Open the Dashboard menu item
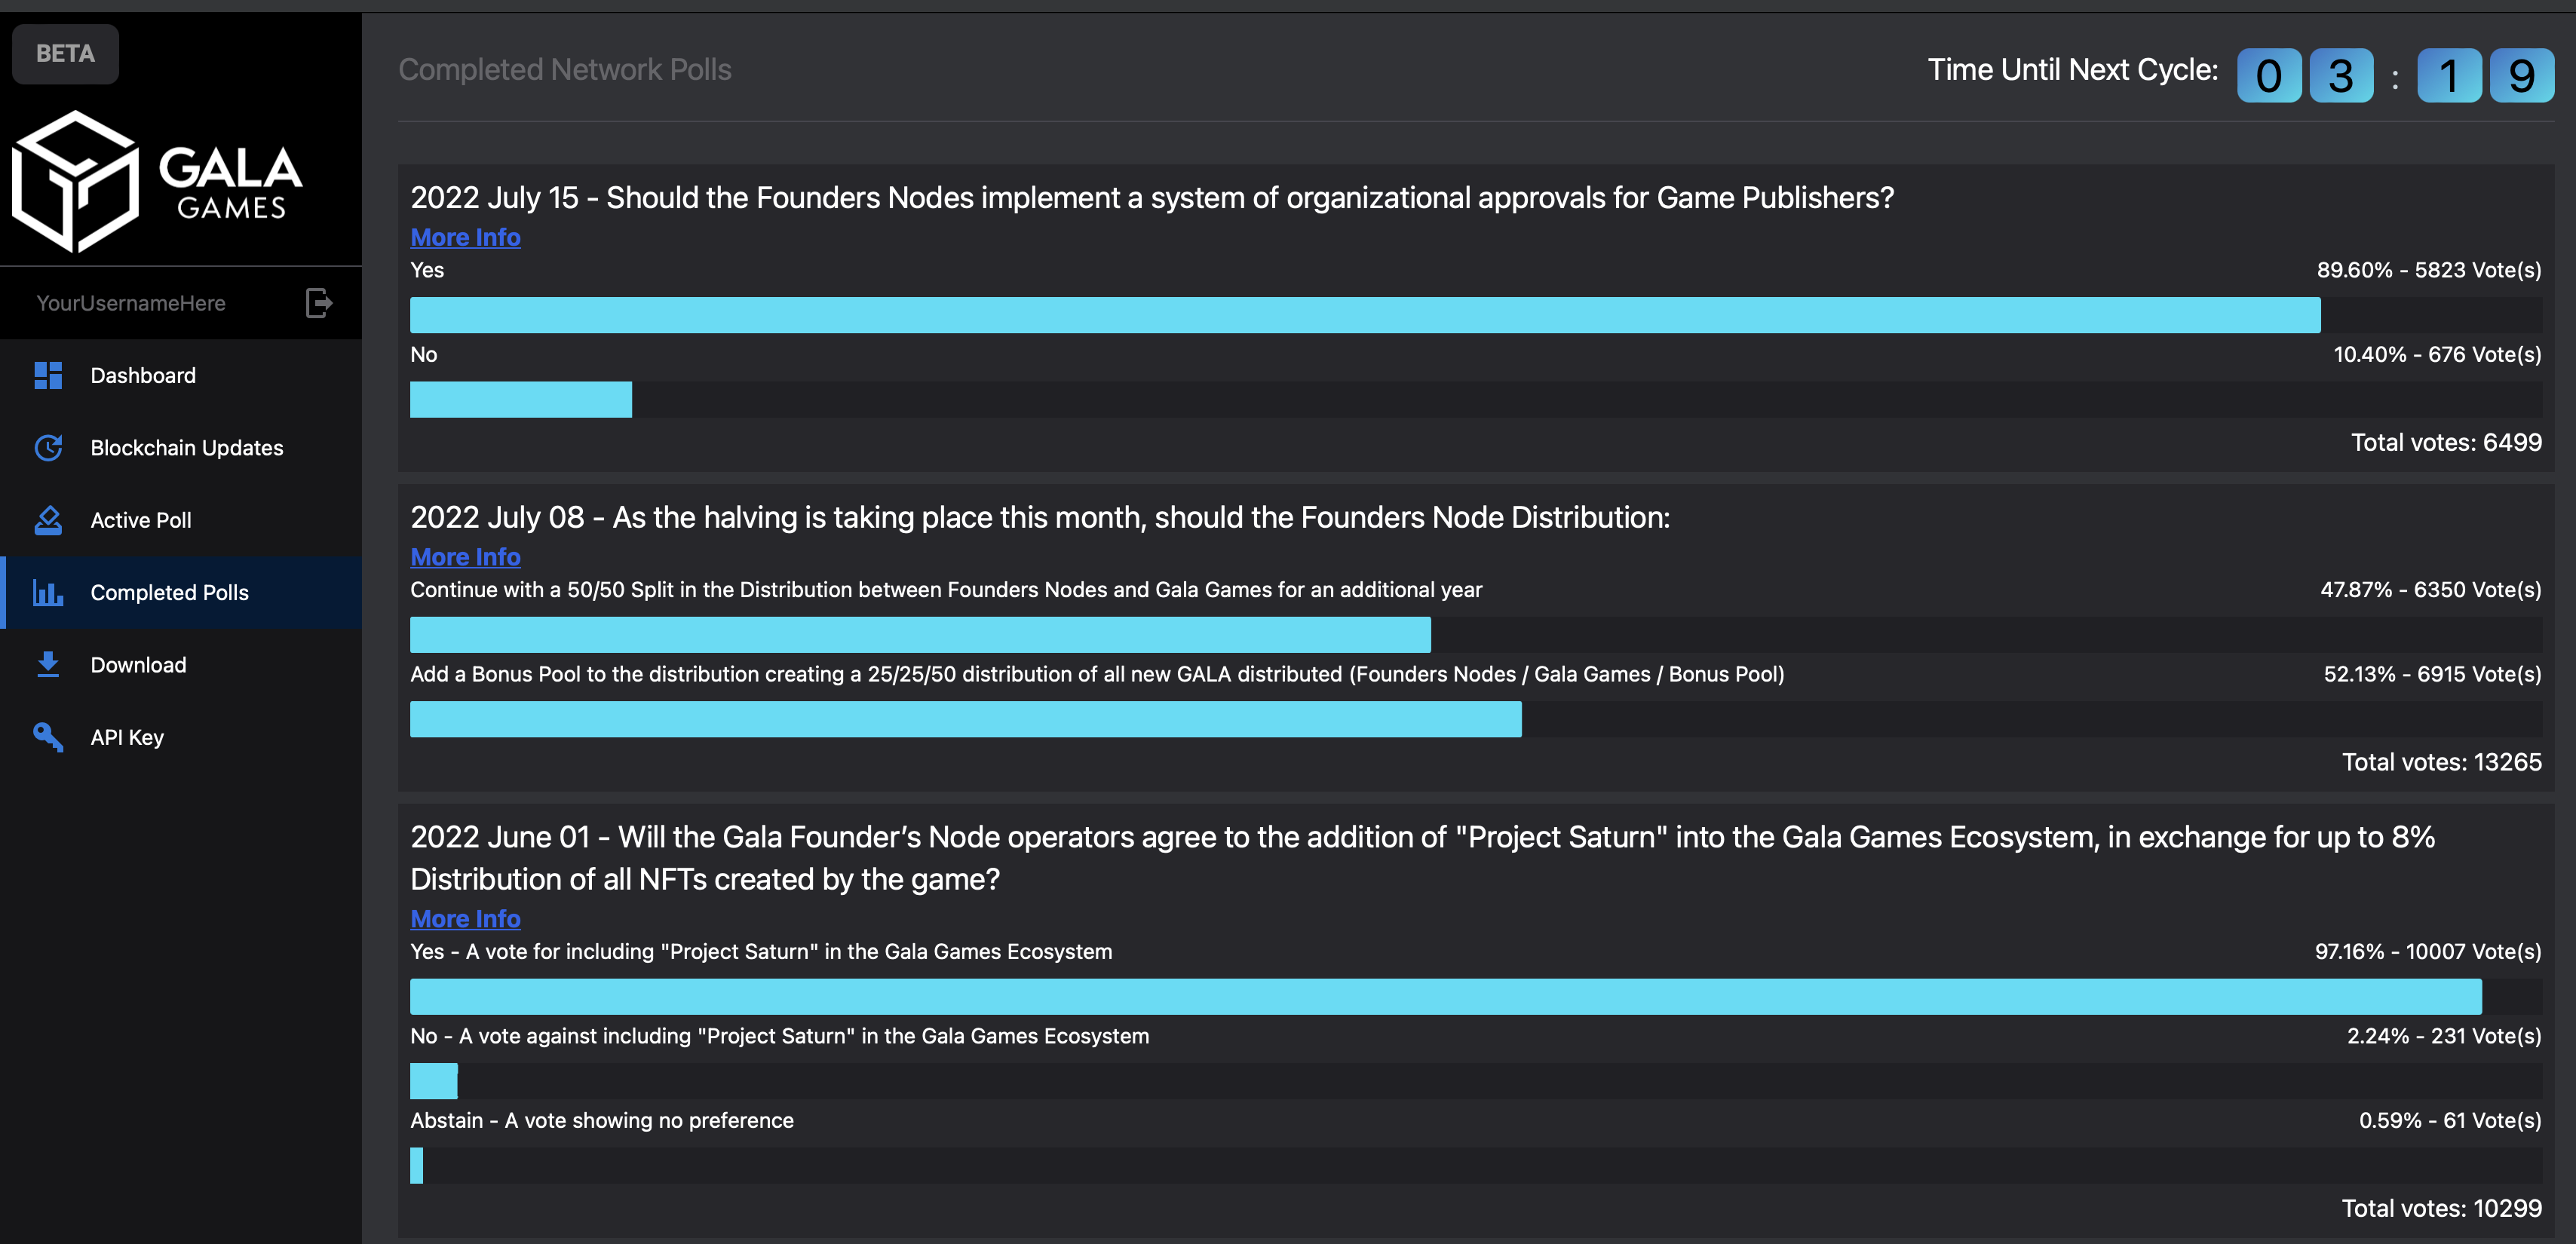Screen dimensions: 2576x1244 (182, 375)
